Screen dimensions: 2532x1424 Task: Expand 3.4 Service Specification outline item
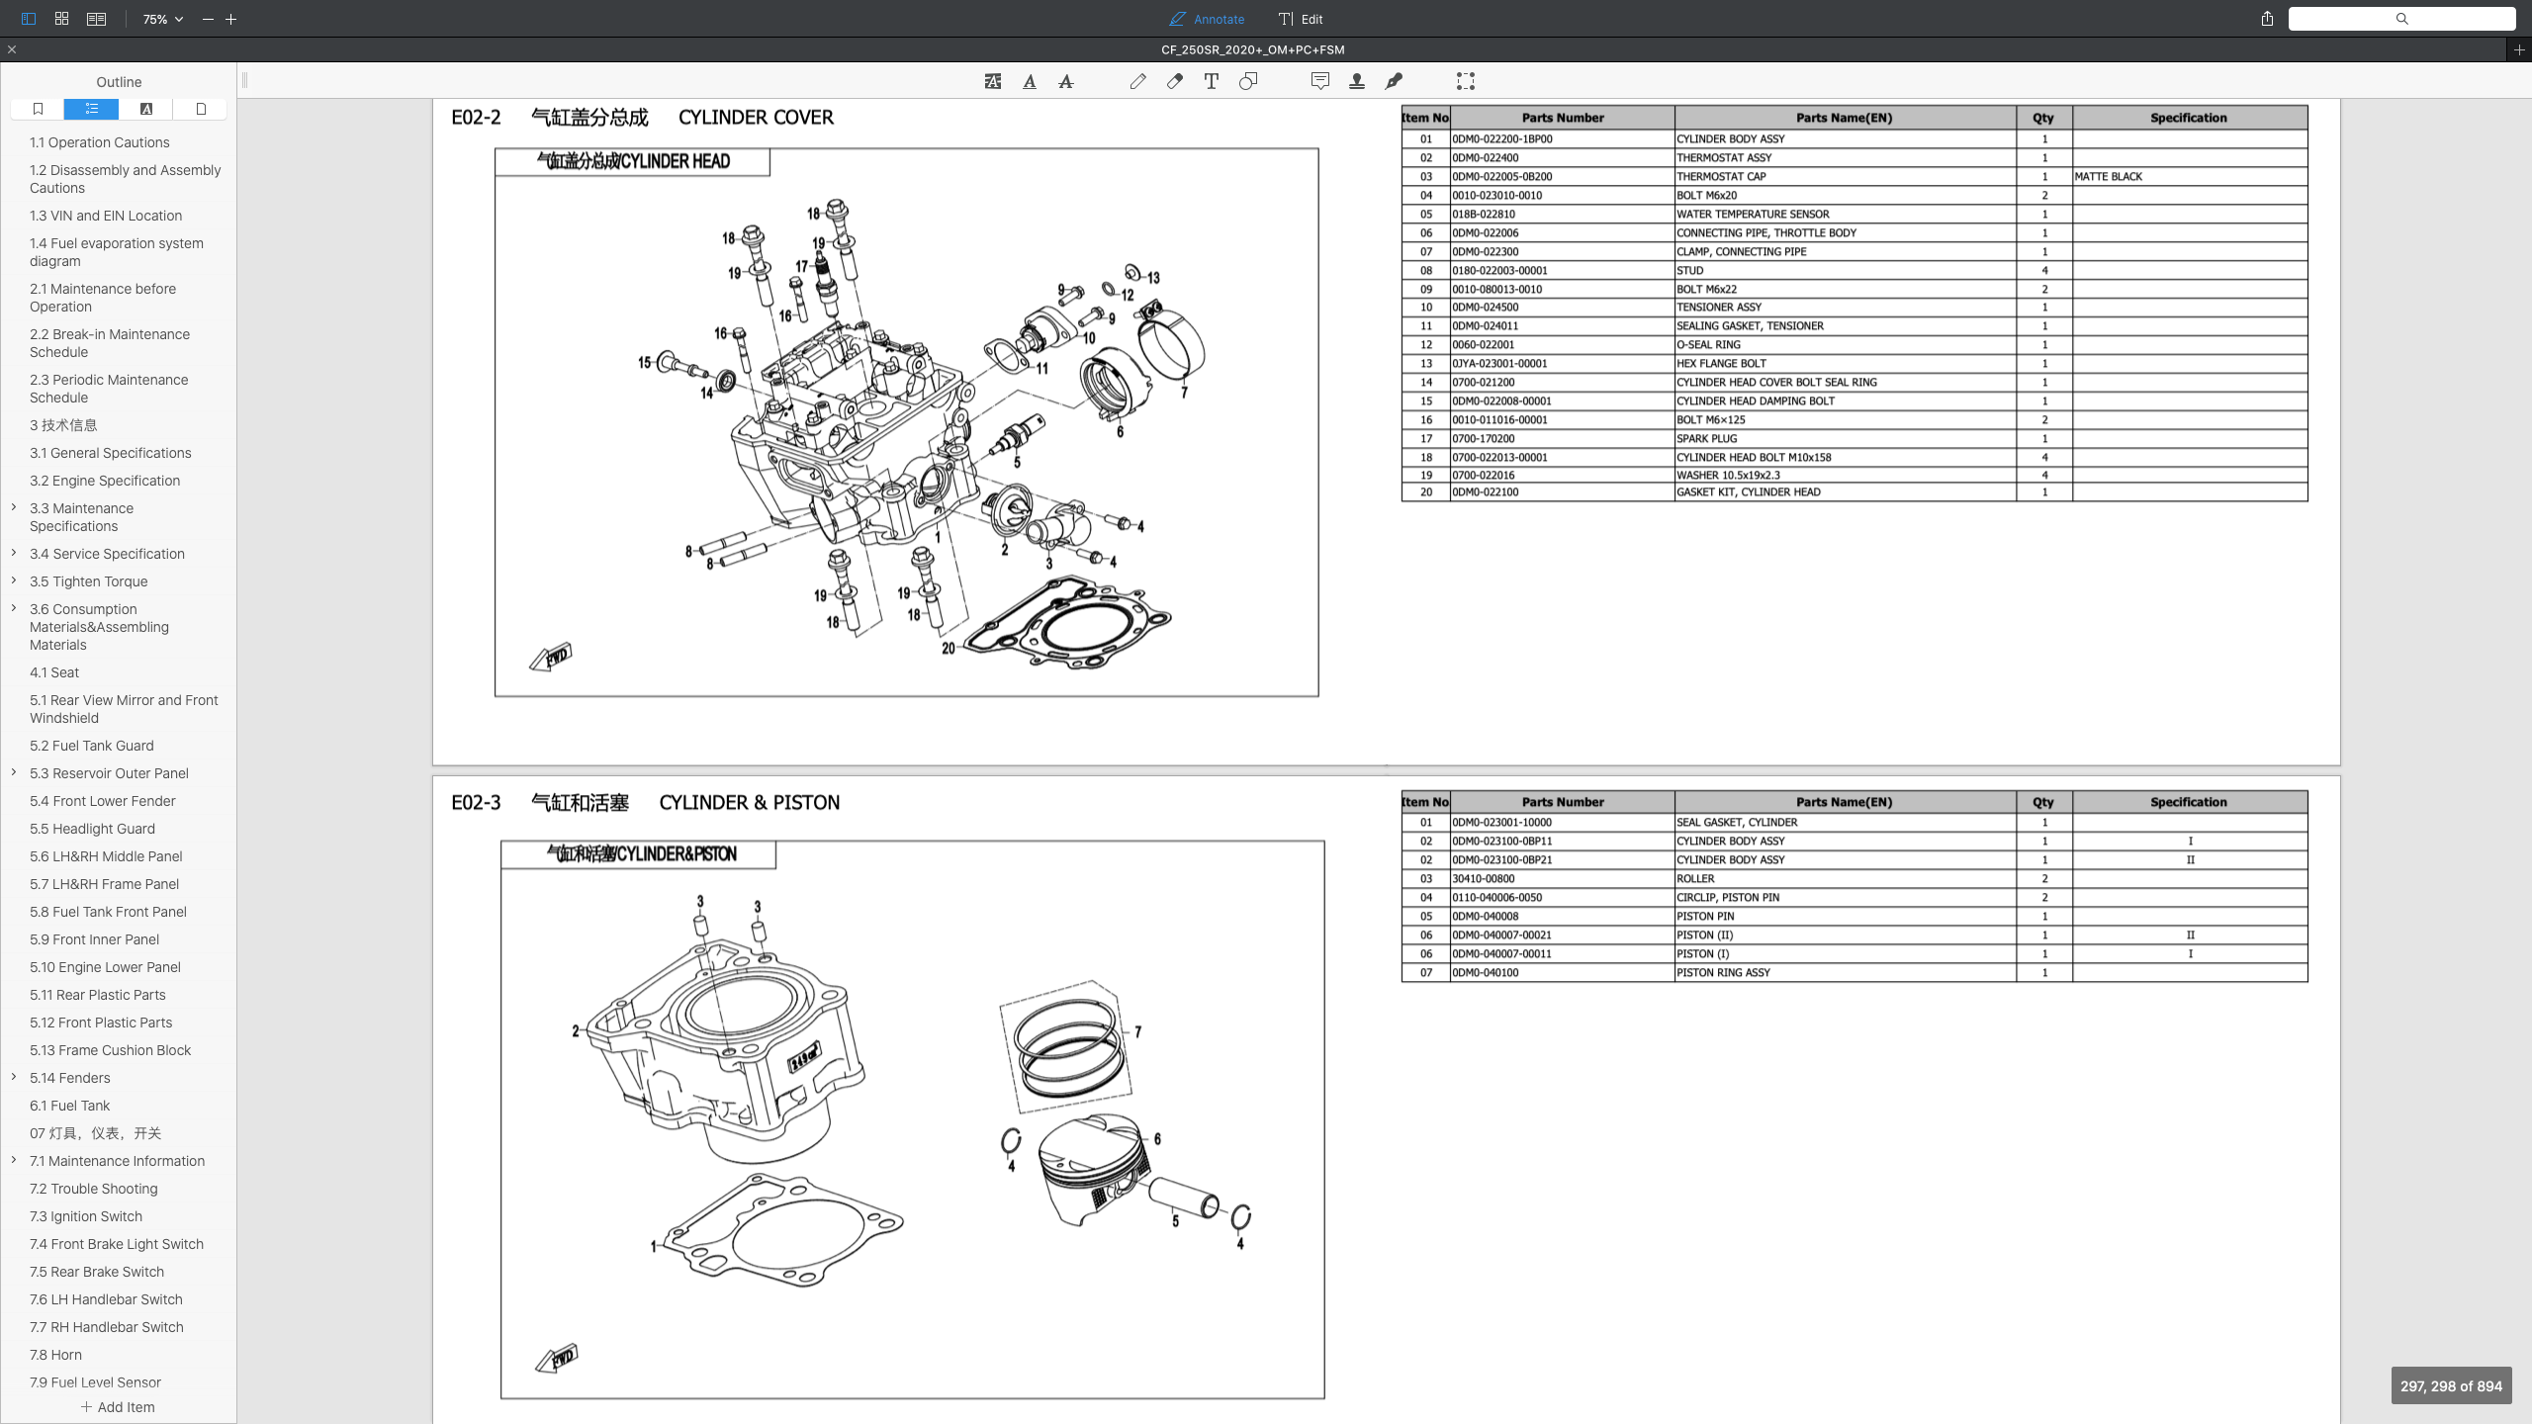point(14,553)
